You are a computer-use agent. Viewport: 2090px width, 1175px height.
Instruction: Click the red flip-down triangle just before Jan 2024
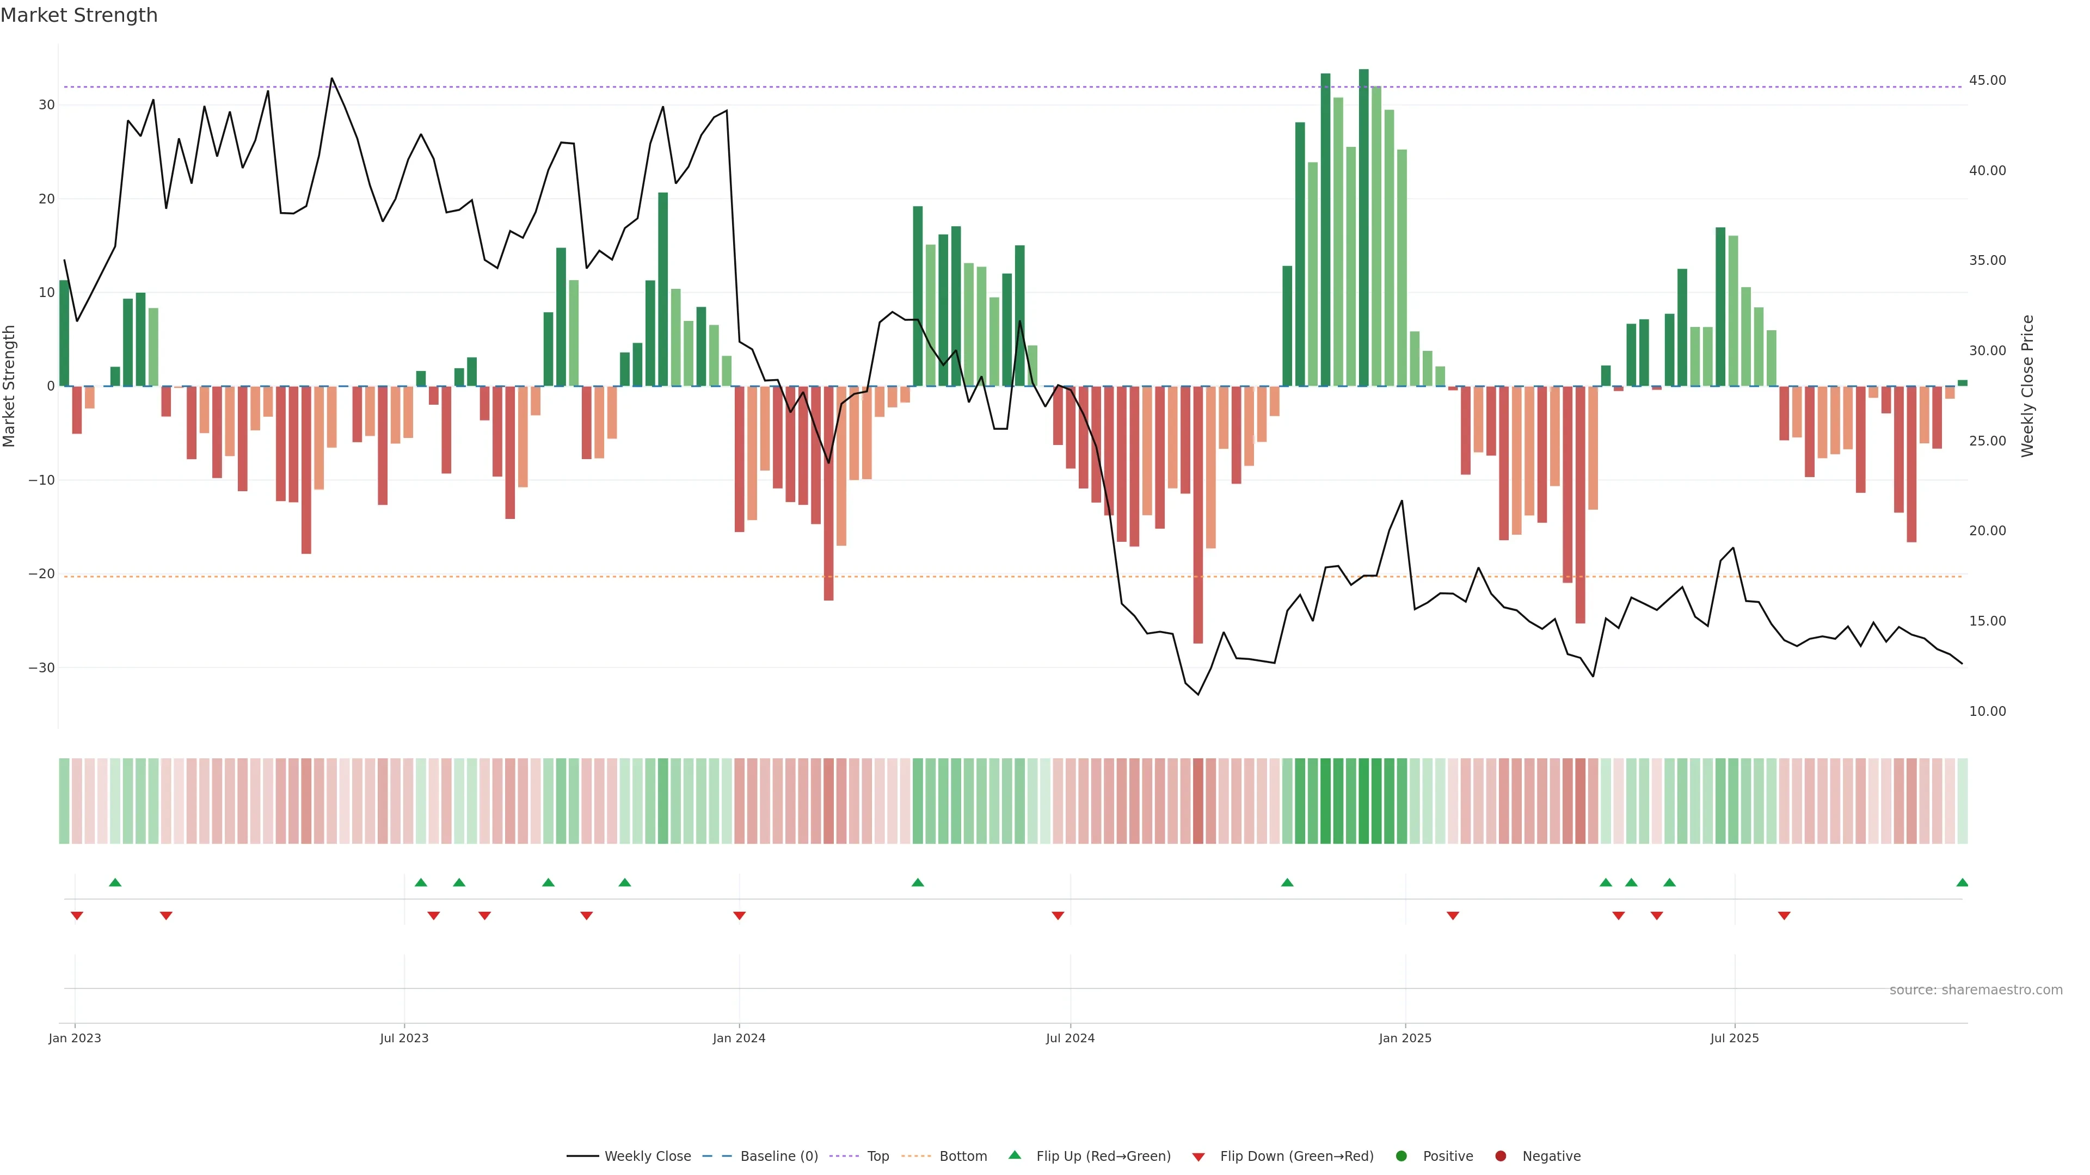coord(739,916)
